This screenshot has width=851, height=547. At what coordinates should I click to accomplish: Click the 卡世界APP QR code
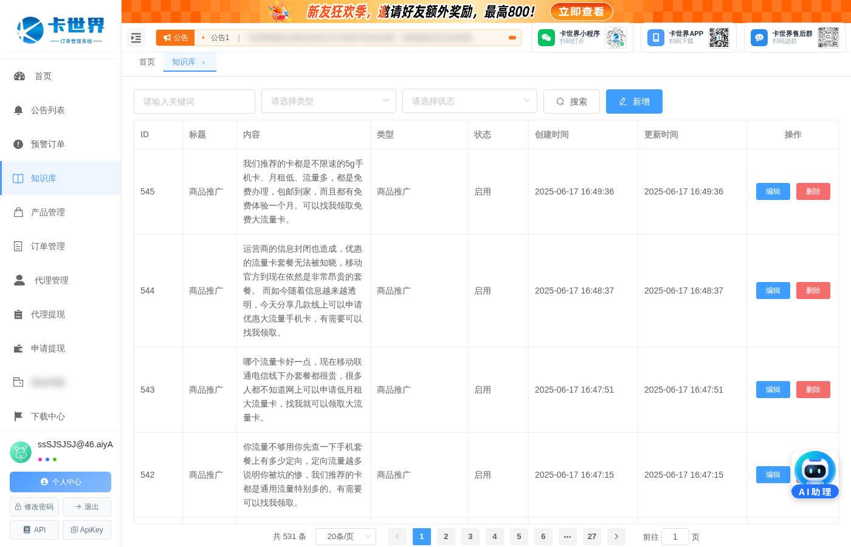pyautogui.click(x=719, y=38)
